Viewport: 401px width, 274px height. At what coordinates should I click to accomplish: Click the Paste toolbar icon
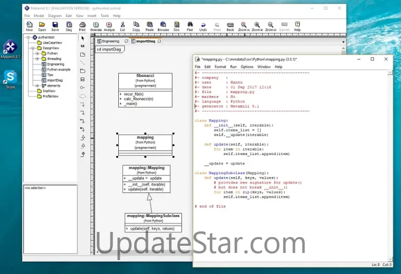(150, 26)
